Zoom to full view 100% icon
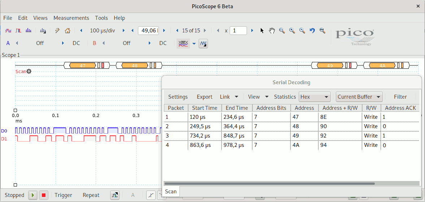Screen dimensions: 425x202 322,31
